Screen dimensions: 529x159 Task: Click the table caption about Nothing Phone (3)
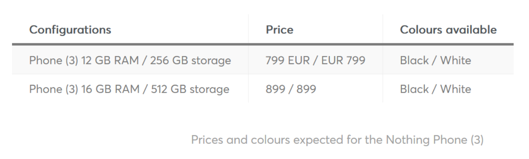[x=337, y=140]
